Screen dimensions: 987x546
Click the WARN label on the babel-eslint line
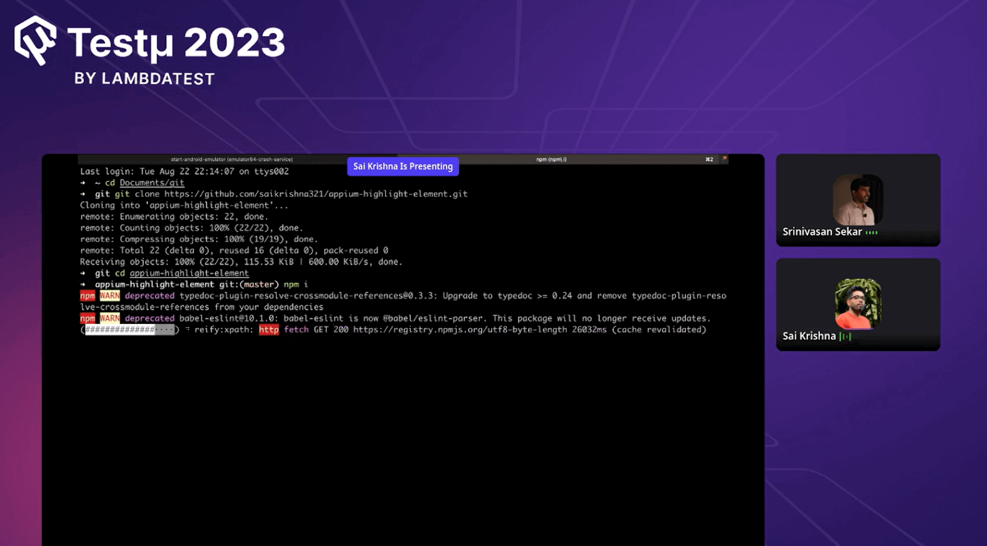[110, 318]
